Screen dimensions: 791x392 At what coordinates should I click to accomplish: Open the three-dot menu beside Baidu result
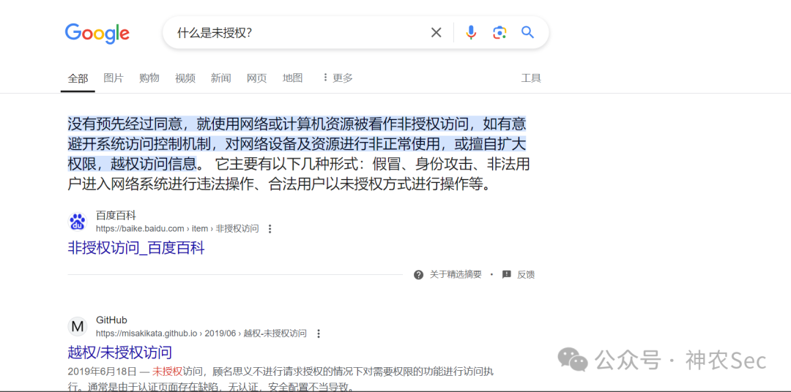pyautogui.click(x=270, y=229)
